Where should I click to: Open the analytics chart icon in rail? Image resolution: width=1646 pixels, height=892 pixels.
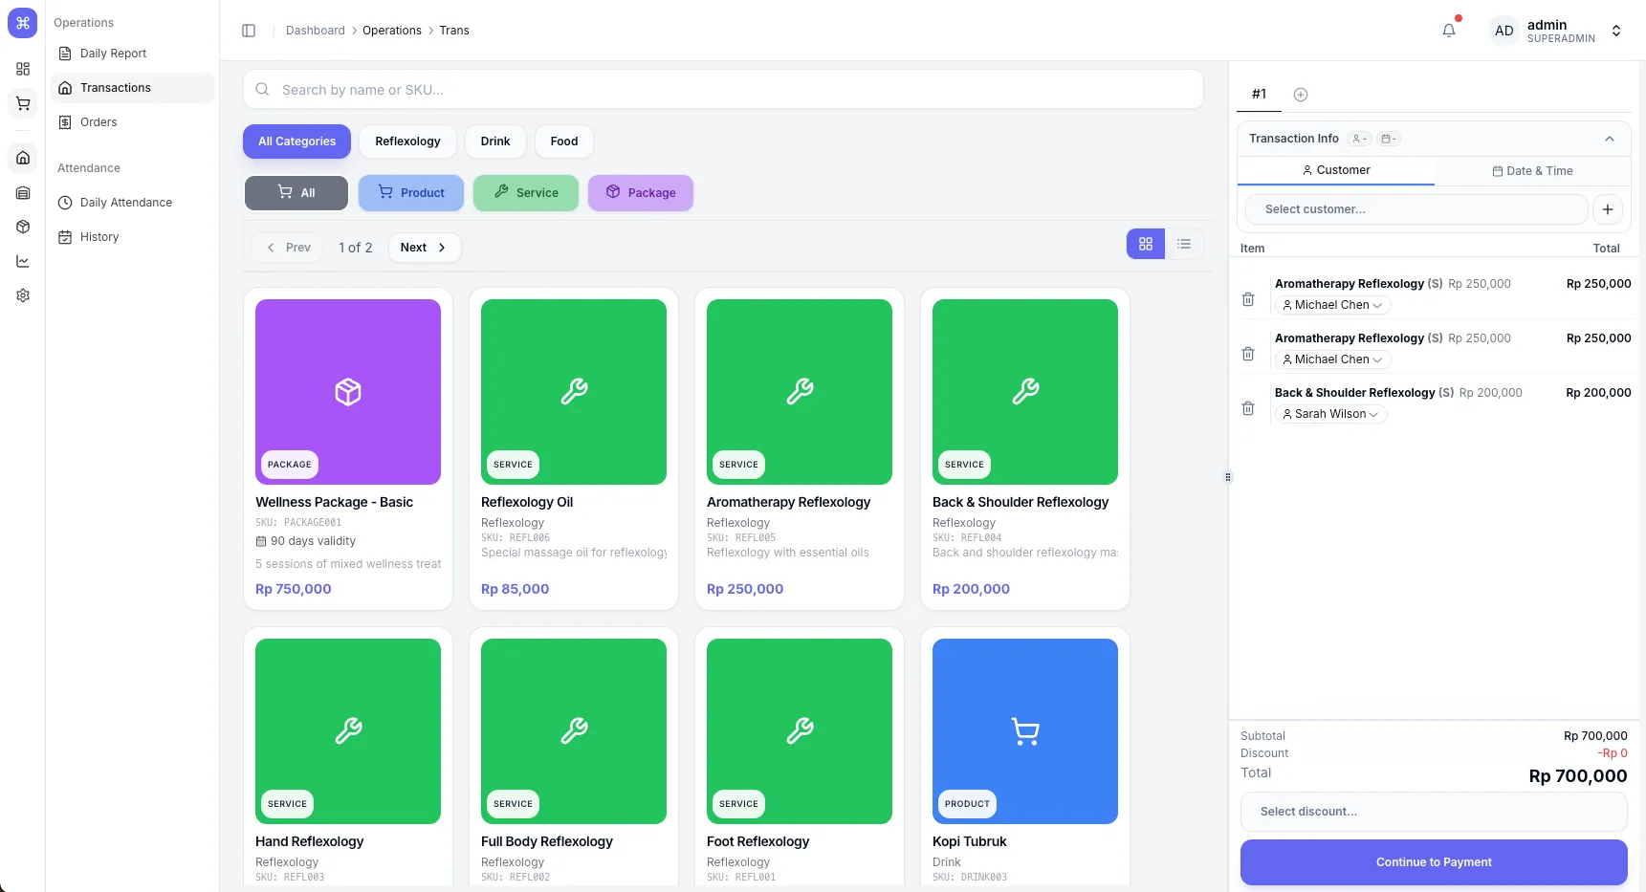point(23,261)
